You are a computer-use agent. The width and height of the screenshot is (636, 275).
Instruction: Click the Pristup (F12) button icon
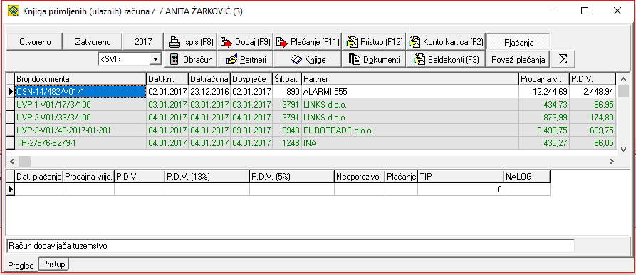click(x=352, y=42)
